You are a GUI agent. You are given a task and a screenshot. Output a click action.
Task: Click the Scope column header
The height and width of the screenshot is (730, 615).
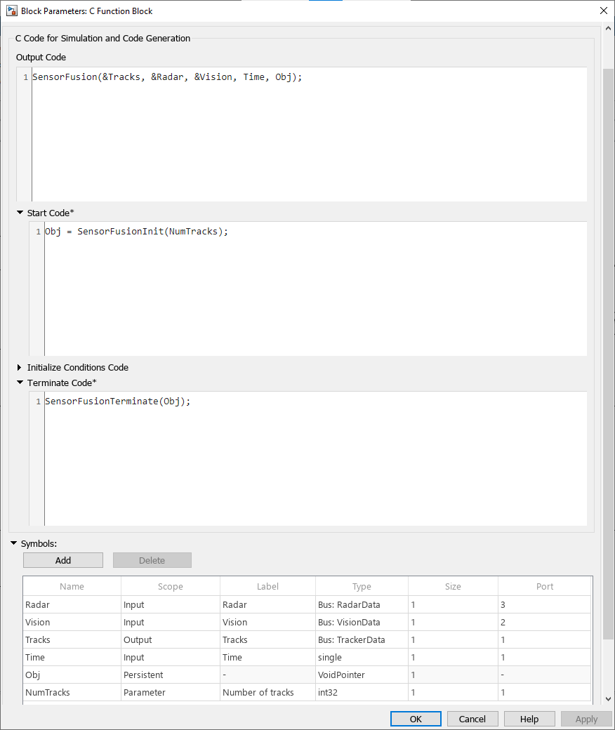[170, 586]
